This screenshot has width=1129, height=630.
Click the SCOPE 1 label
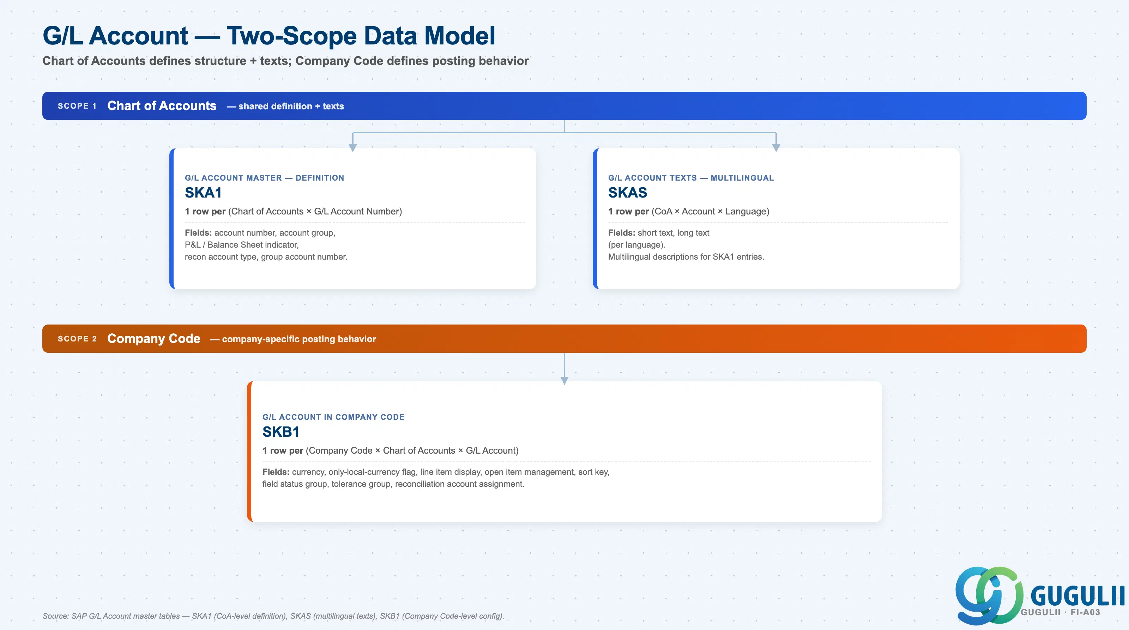point(77,106)
